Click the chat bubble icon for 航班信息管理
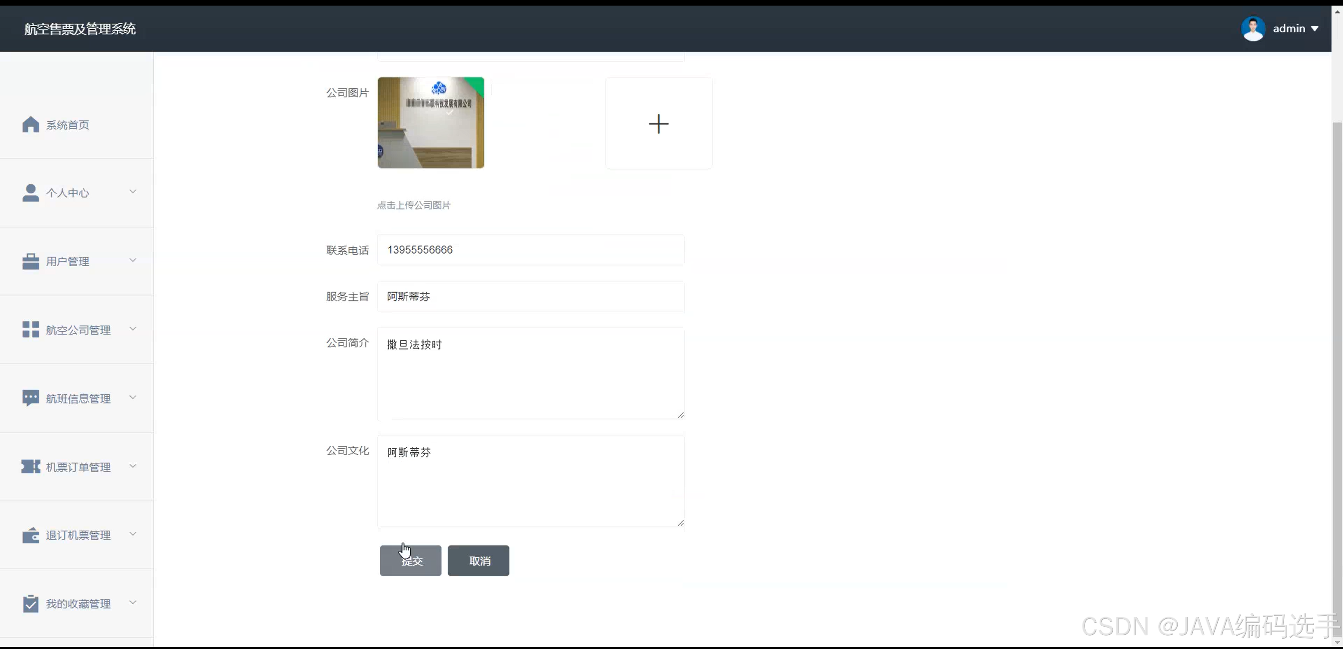The height and width of the screenshot is (649, 1343). [31, 398]
